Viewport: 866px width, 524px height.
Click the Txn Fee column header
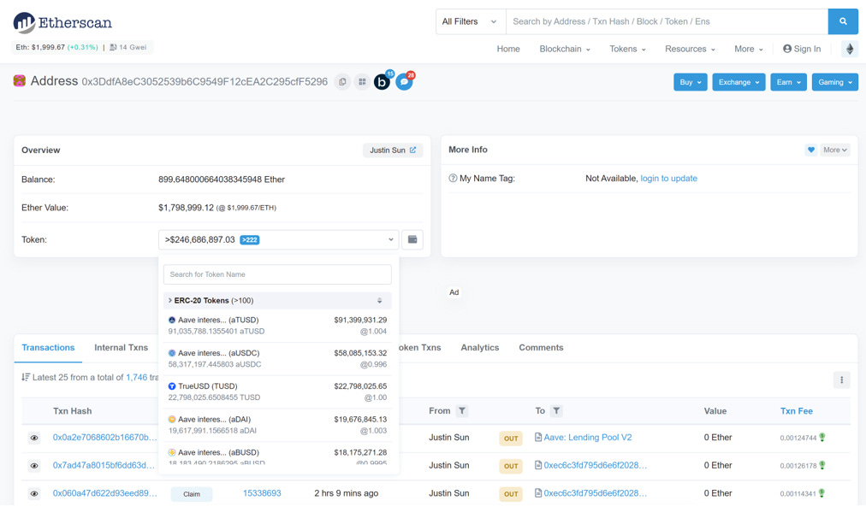pos(797,411)
